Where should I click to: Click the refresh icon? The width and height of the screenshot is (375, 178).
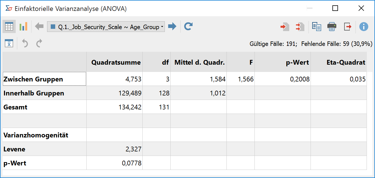188,27
